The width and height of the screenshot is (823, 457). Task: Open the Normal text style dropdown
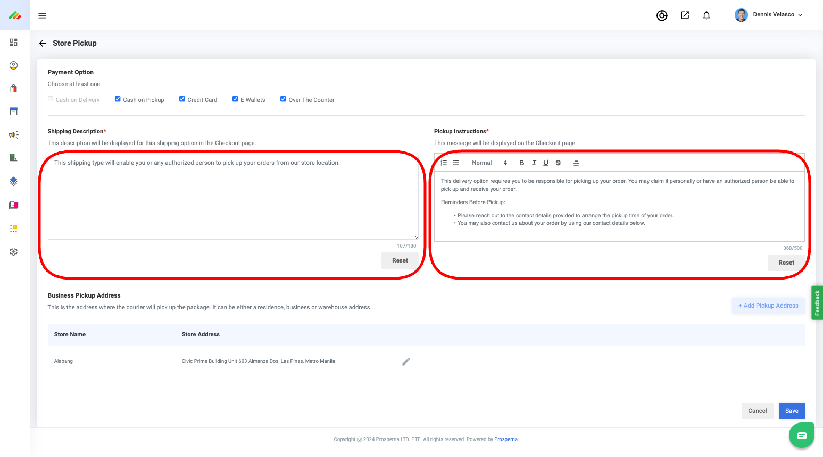489,163
